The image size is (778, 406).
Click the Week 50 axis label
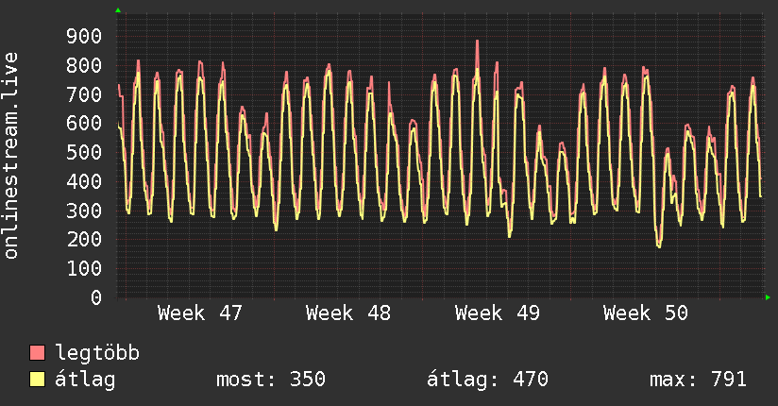pyautogui.click(x=646, y=313)
